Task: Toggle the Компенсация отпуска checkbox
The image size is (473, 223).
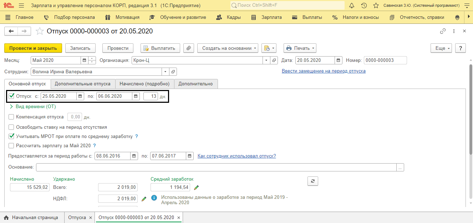Action: (x=11, y=117)
